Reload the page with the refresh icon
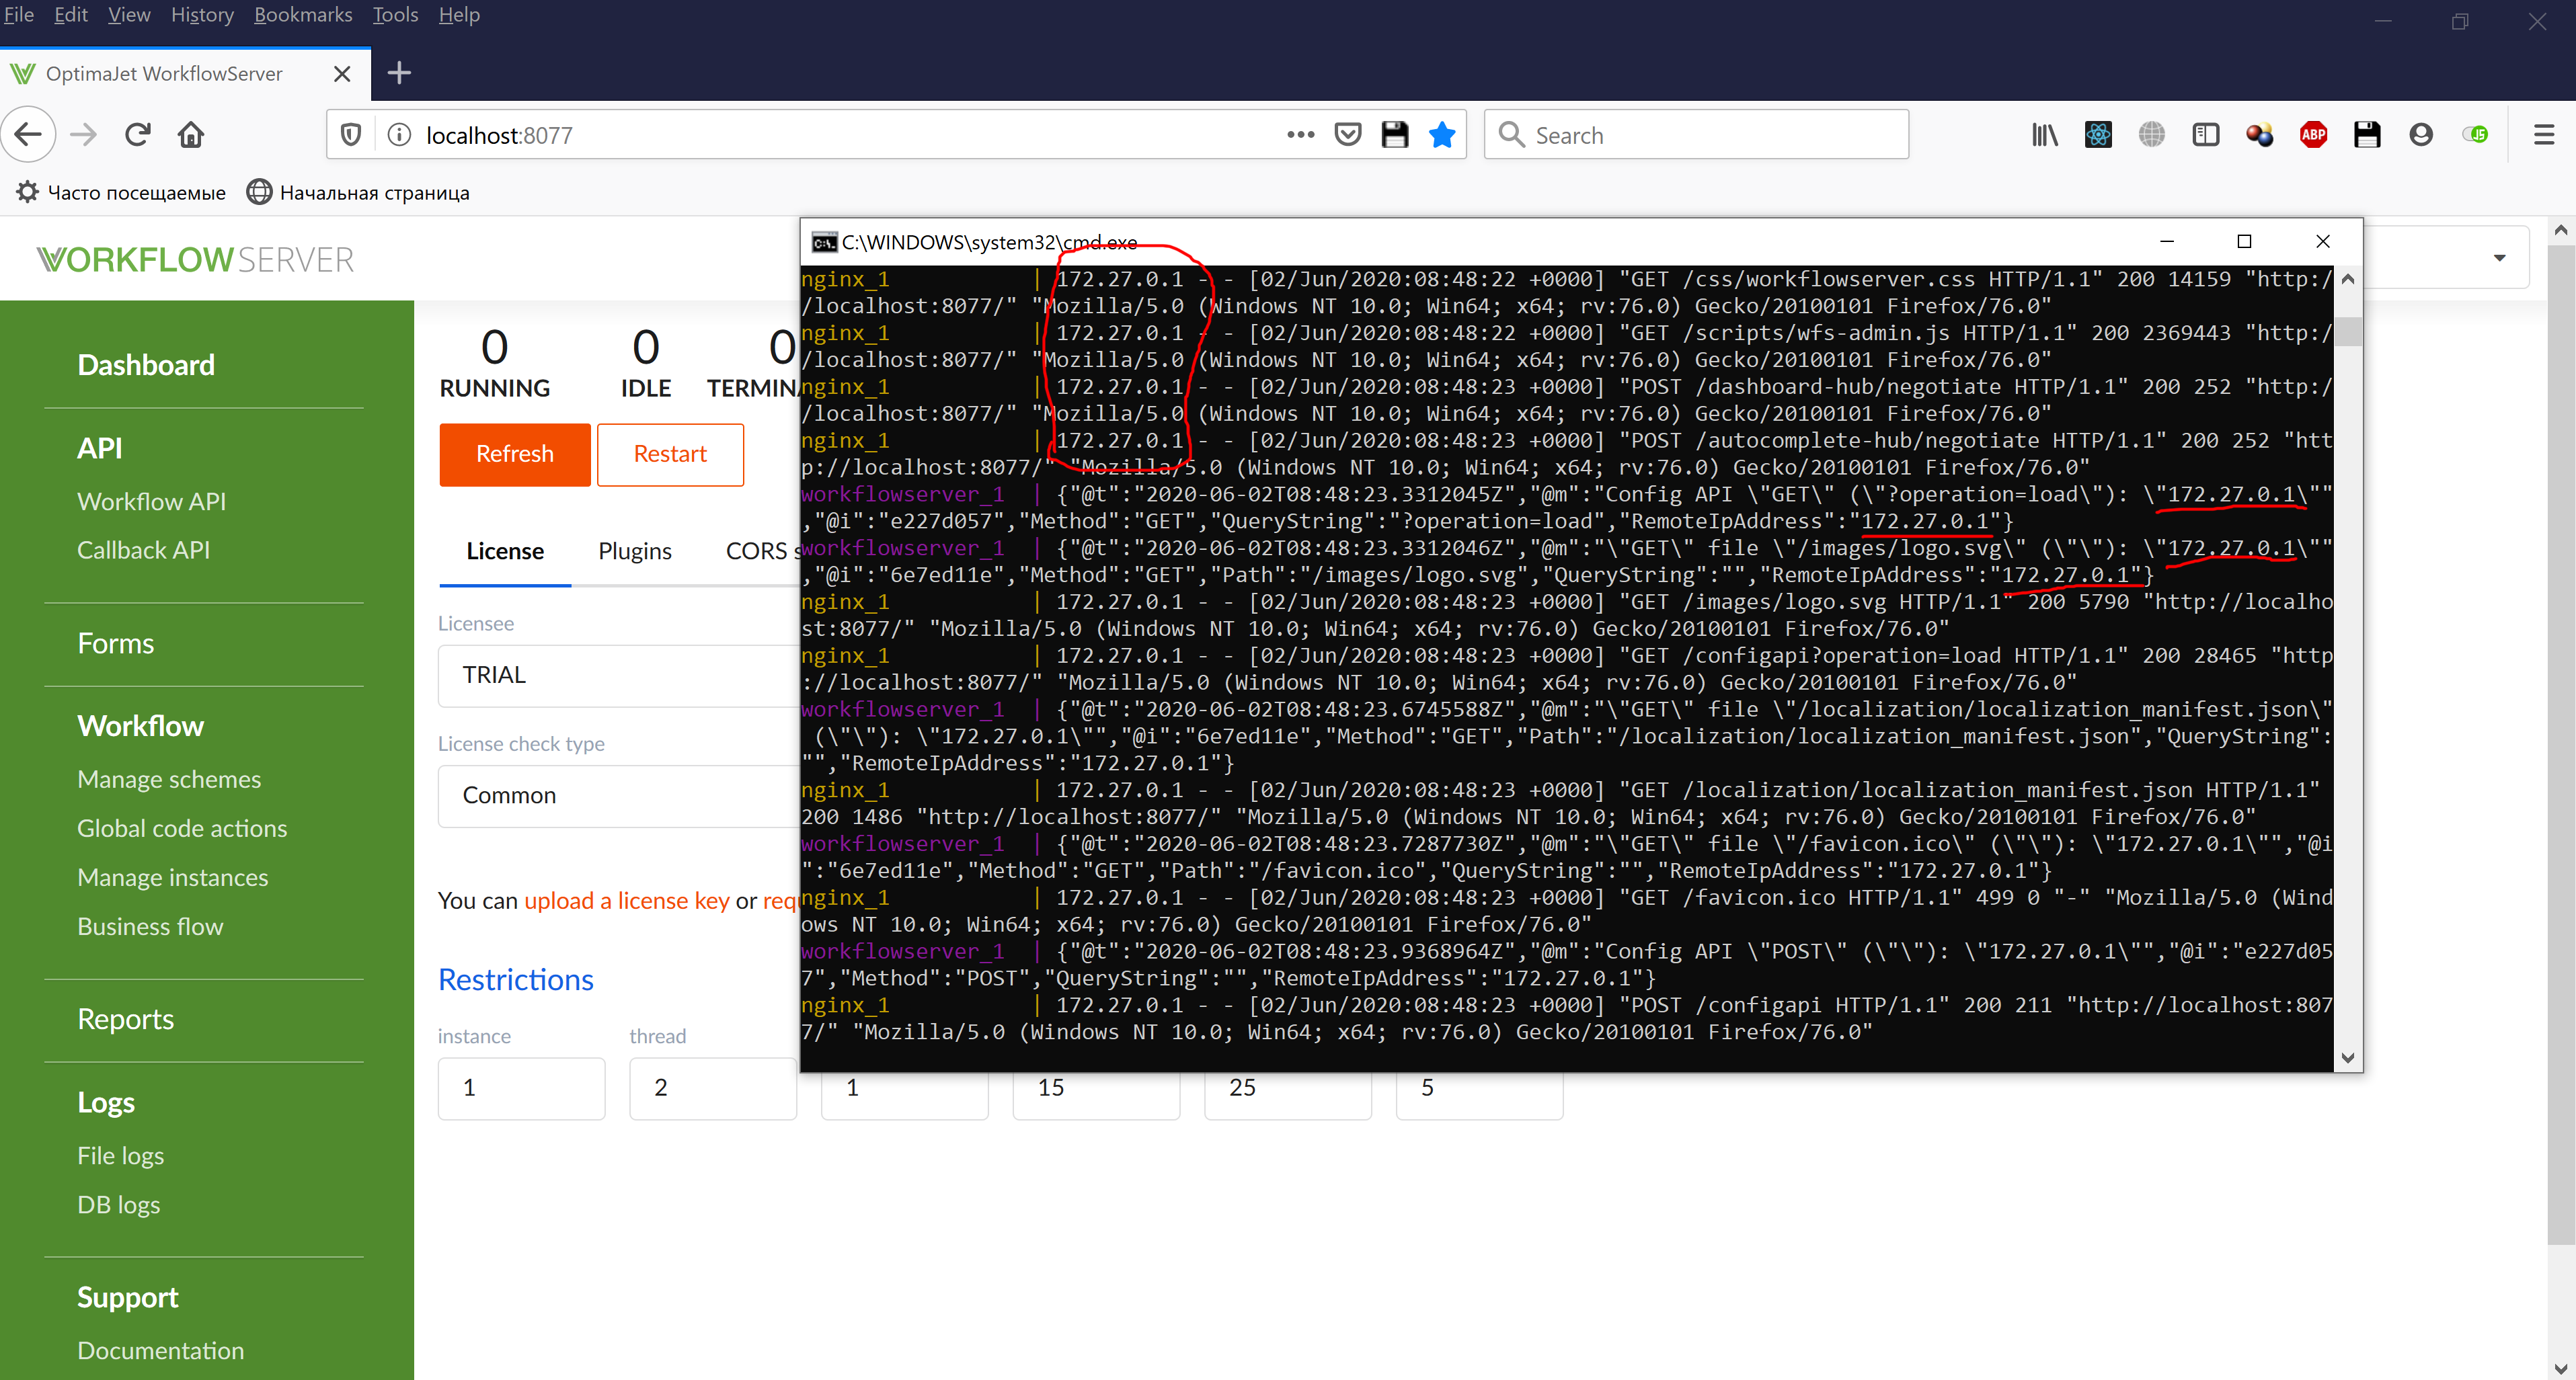 click(137, 135)
